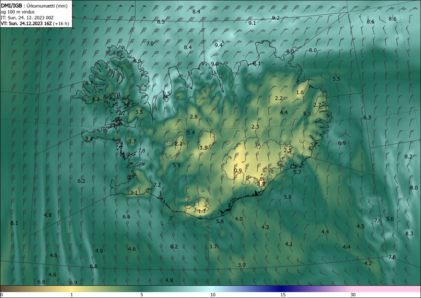Click the 3.5 value in west Iceland
The image size is (421, 298).
click(139, 112)
